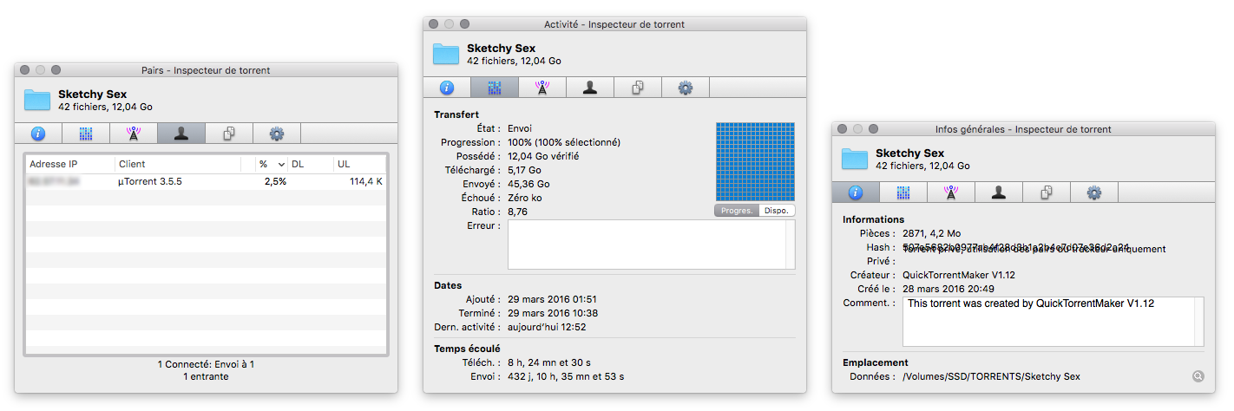Click the sort chevron on the % column
Image resolution: width=1234 pixels, height=411 pixels.
pos(281,164)
